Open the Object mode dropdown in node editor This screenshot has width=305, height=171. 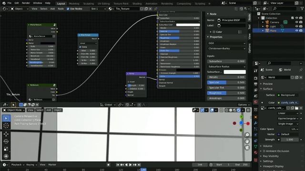click(20, 9)
